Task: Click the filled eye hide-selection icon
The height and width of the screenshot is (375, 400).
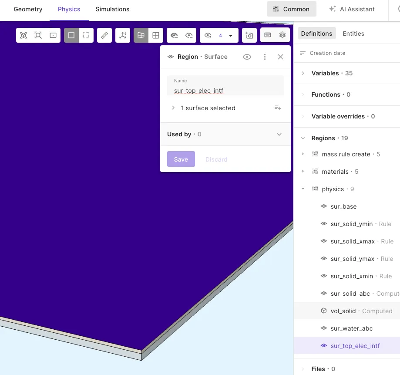Action: pos(174,35)
